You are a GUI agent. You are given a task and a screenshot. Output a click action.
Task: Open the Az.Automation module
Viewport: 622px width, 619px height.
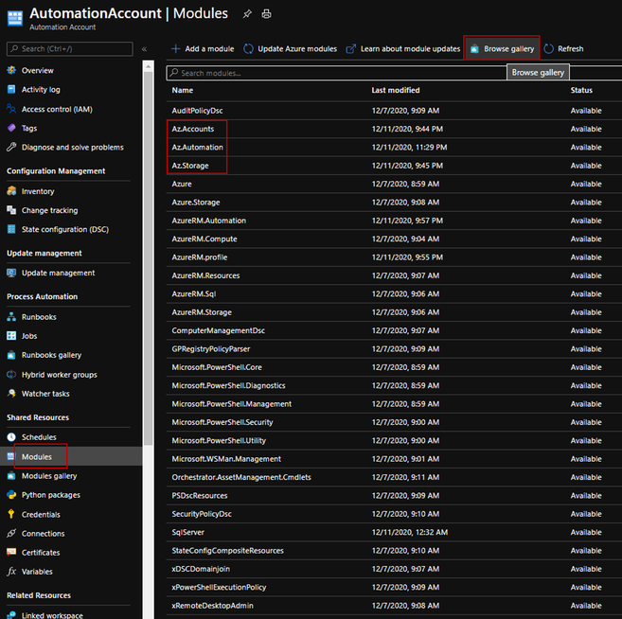click(197, 147)
